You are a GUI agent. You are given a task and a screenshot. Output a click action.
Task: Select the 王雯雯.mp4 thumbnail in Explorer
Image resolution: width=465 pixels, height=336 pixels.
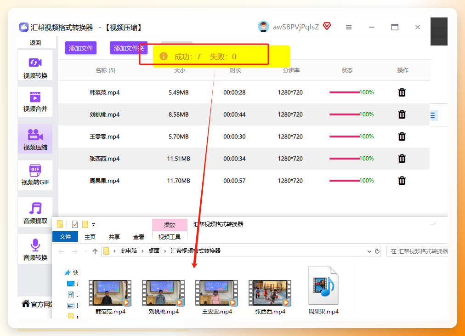coord(217,293)
